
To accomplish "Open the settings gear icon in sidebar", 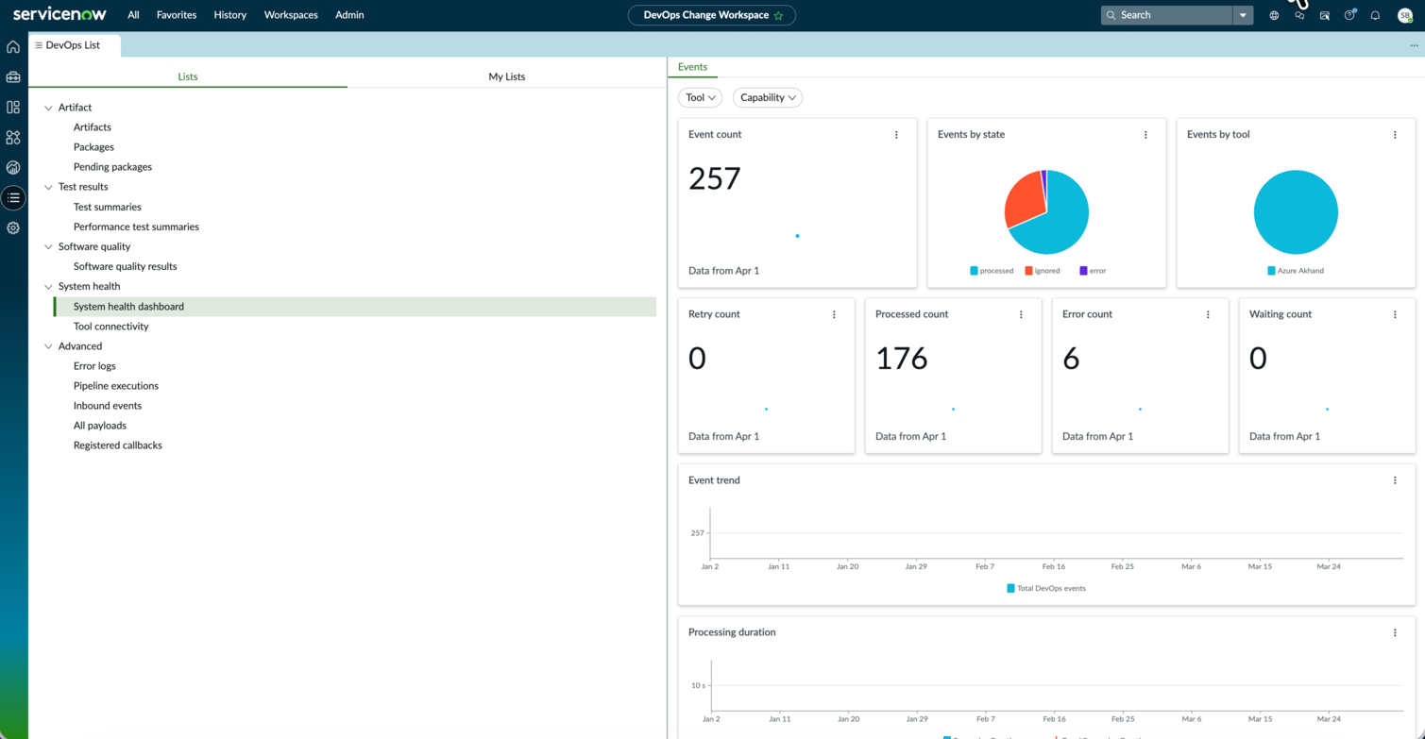I will coord(13,228).
